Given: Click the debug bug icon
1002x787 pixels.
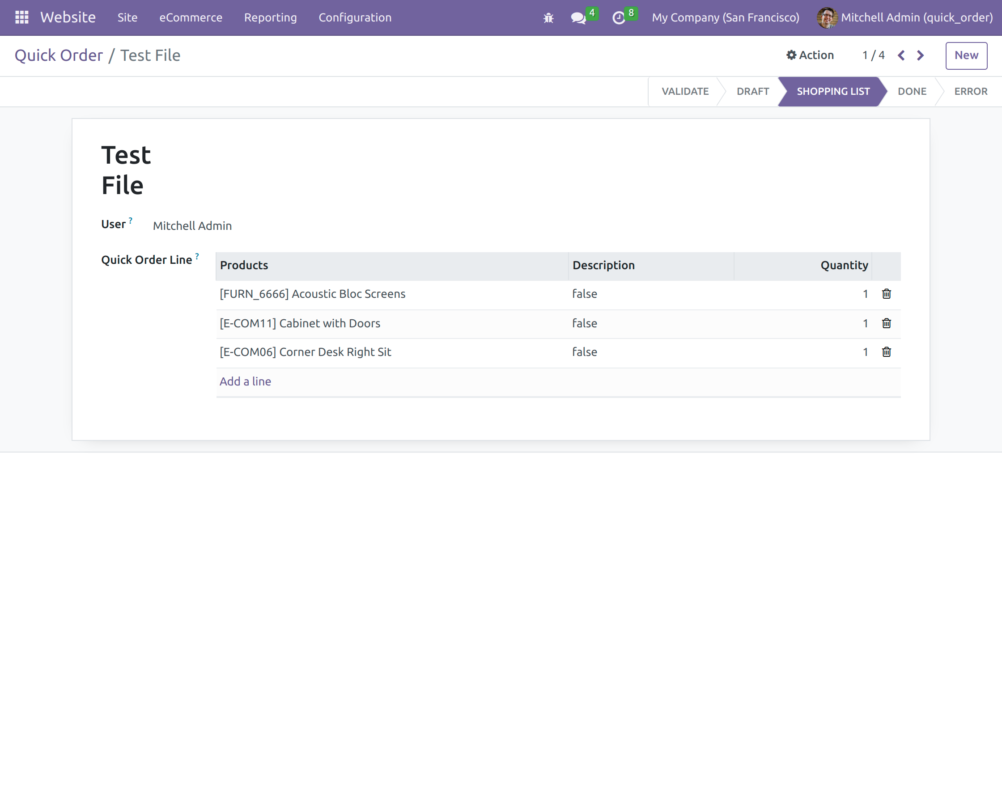Looking at the screenshot, I should (548, 18).
